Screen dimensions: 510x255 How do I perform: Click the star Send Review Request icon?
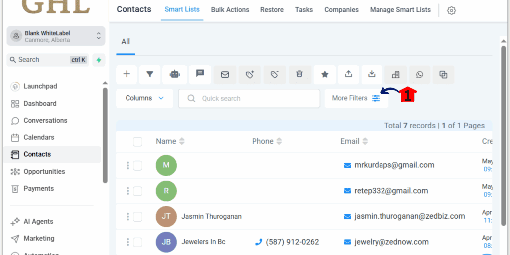325,75
